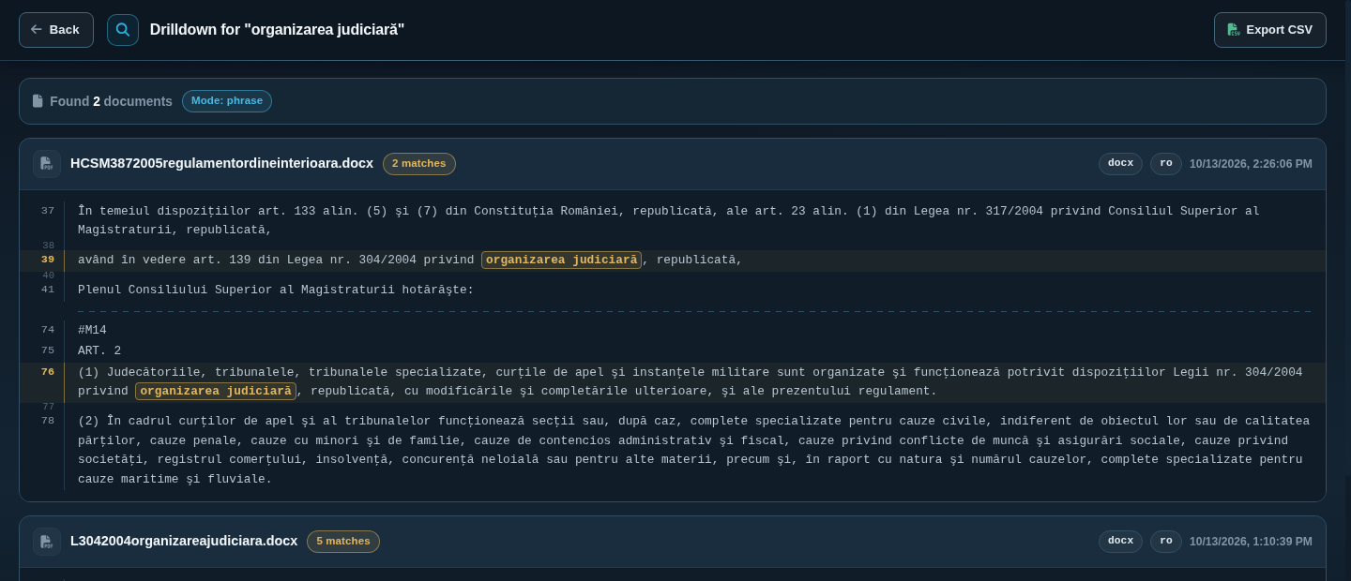Click the ro language tag on L3042004 card
The width and height of the screenshot is (1351, 581).
pos(1166,542)
